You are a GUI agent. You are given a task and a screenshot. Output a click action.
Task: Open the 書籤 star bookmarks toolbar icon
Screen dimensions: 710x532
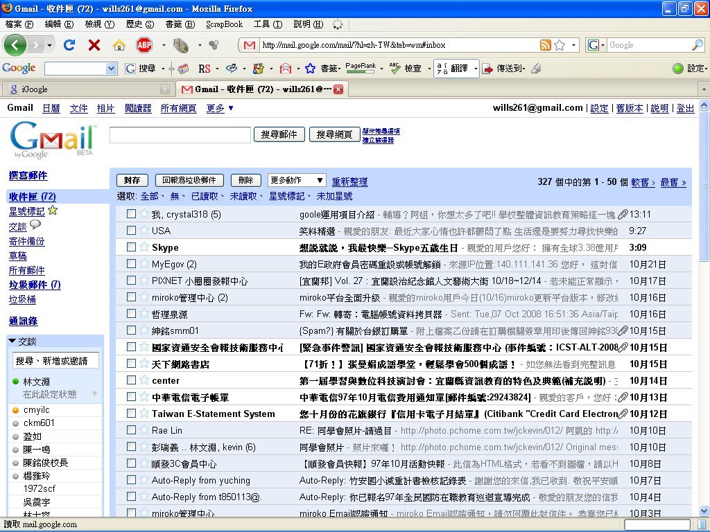pyautogui.click(x=310, y=69)
